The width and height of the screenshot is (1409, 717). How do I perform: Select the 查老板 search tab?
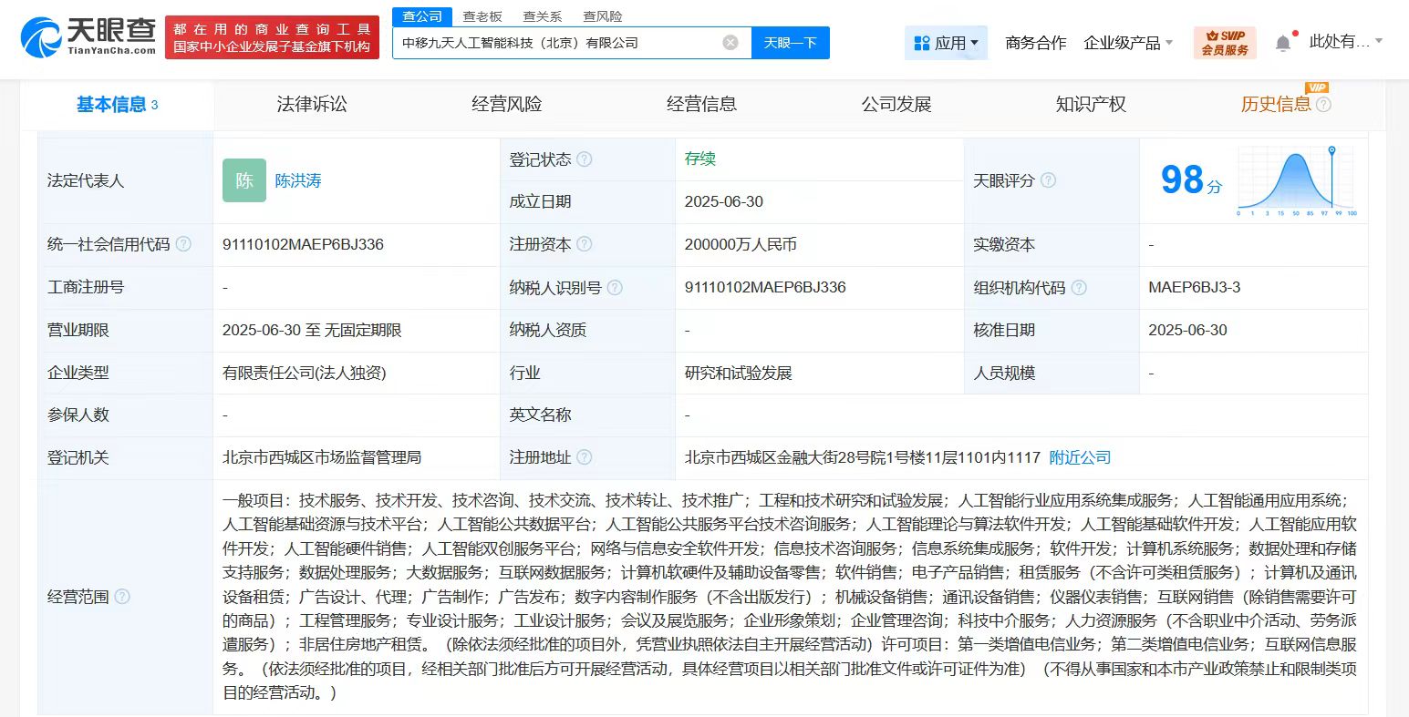coord(482,16)
